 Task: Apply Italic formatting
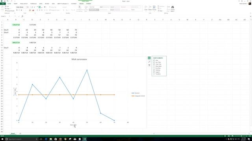19,10
